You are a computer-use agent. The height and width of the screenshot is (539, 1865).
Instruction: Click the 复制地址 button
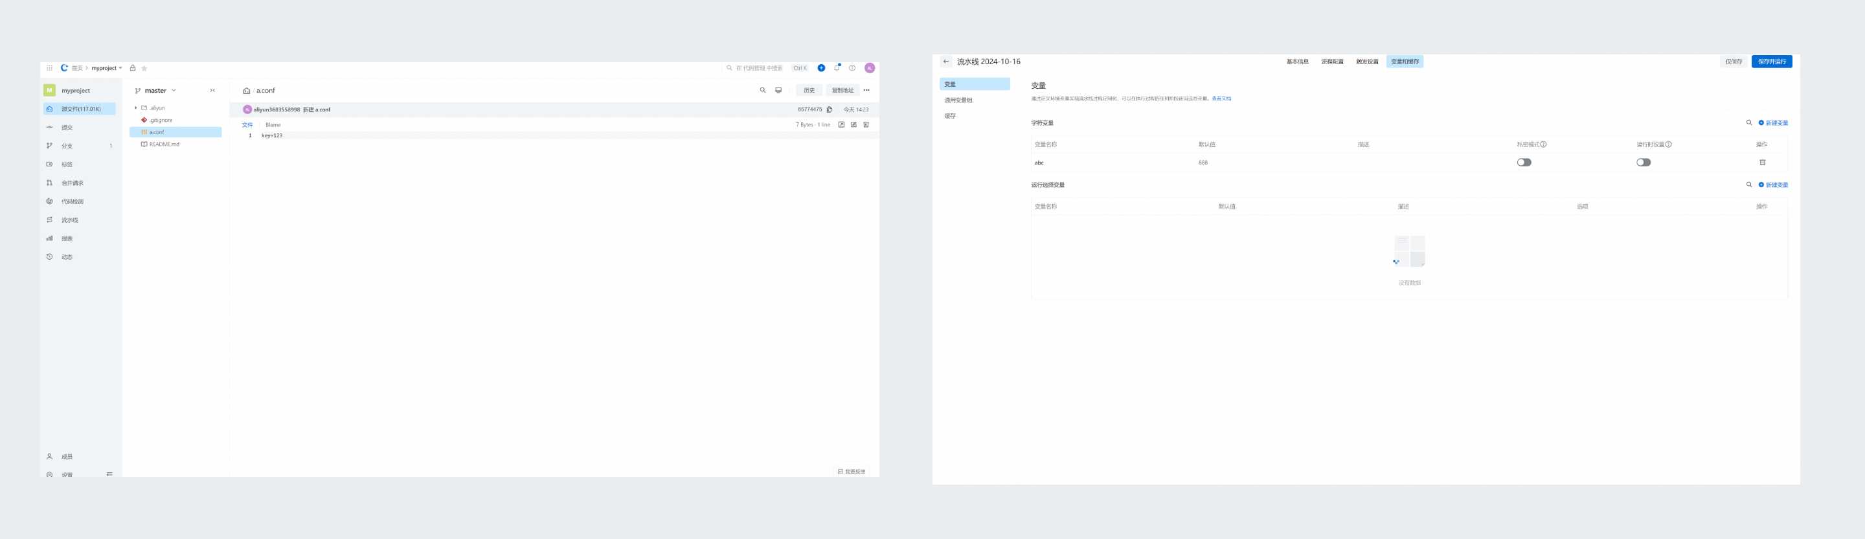(842, 91)
